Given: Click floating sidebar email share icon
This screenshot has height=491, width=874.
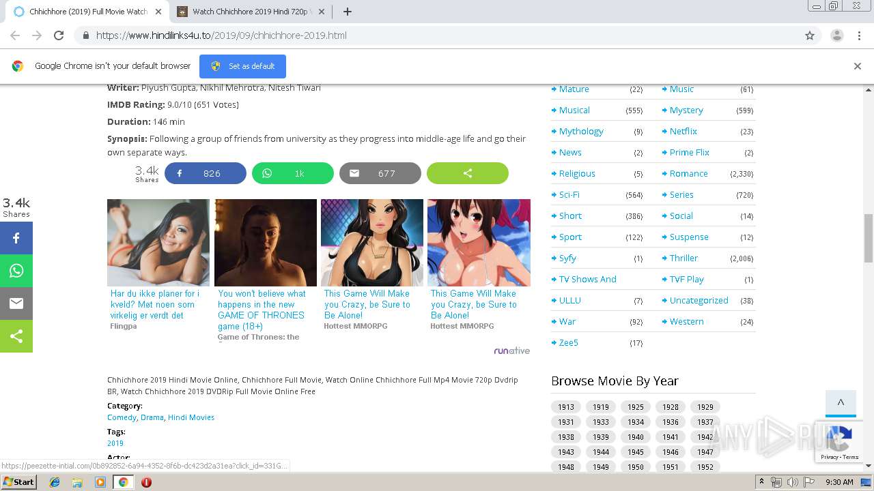Looking at the screenshot, I should (16, 303).
